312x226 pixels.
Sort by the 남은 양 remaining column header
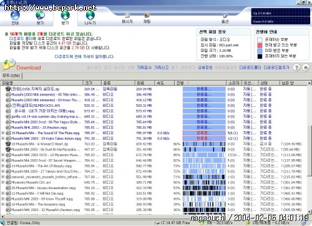click(293, 83)
